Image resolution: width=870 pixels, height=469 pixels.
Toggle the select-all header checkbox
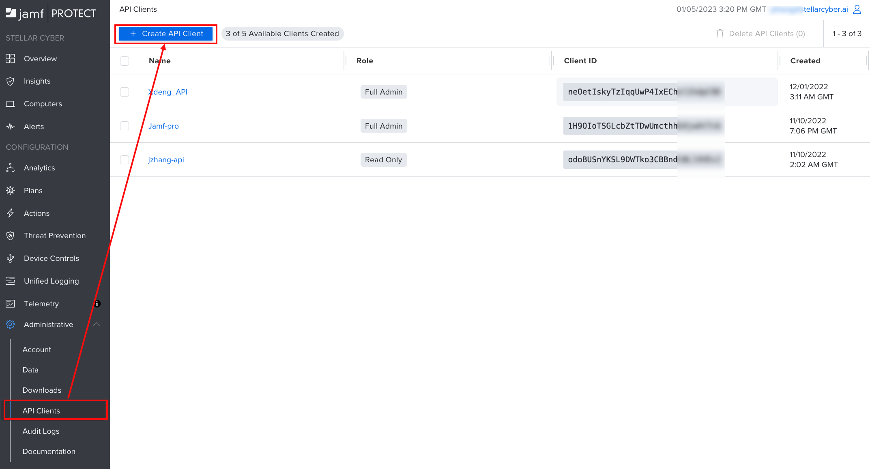tap(125, 61)
